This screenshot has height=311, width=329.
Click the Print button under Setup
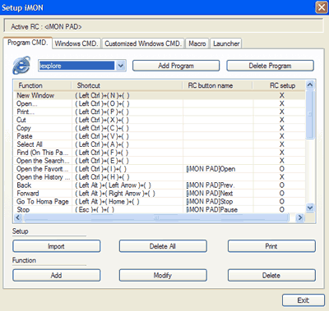click(x=271, y=246)
